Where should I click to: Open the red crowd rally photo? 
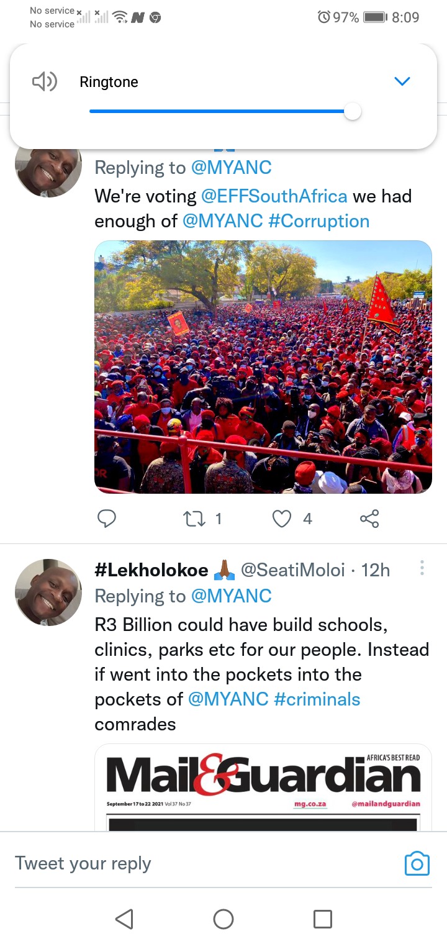pos(263,367)
